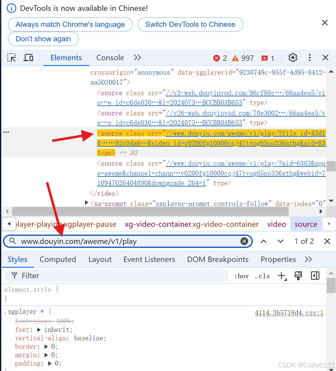Screen dimensions: 336x371
Task: Click the rendering emulation paintbrush icon
Action: [x=298, y=276]
